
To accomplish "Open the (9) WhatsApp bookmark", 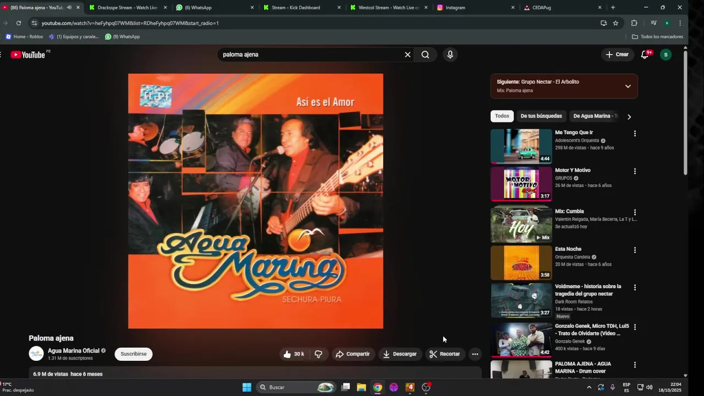I will click(123, 37).
